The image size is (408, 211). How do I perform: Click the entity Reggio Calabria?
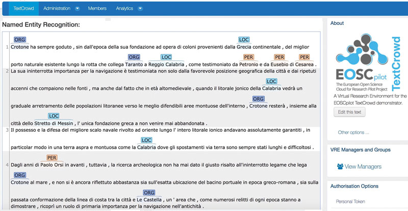click(166, 65)
